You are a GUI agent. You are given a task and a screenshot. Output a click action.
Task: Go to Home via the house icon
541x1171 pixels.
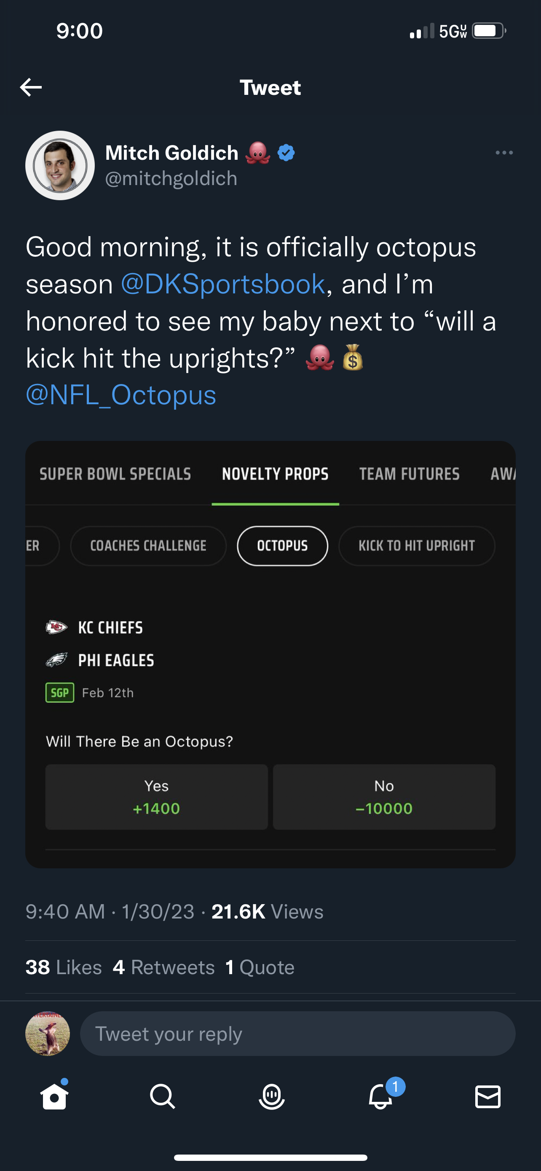click(x=54, y=1096)
